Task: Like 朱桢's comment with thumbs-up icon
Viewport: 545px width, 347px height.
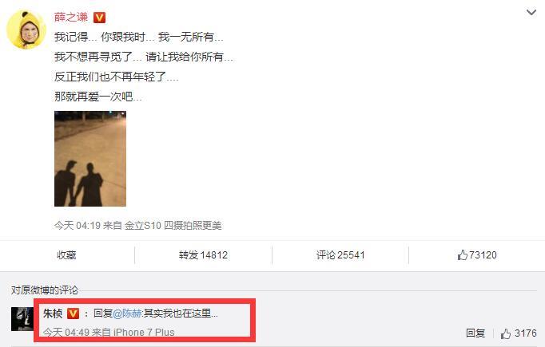Action: [x=506, y=333]
